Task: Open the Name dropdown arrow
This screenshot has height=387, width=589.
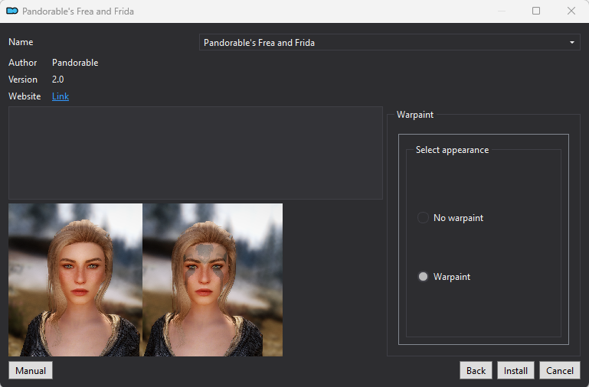Action: (571, 42)
